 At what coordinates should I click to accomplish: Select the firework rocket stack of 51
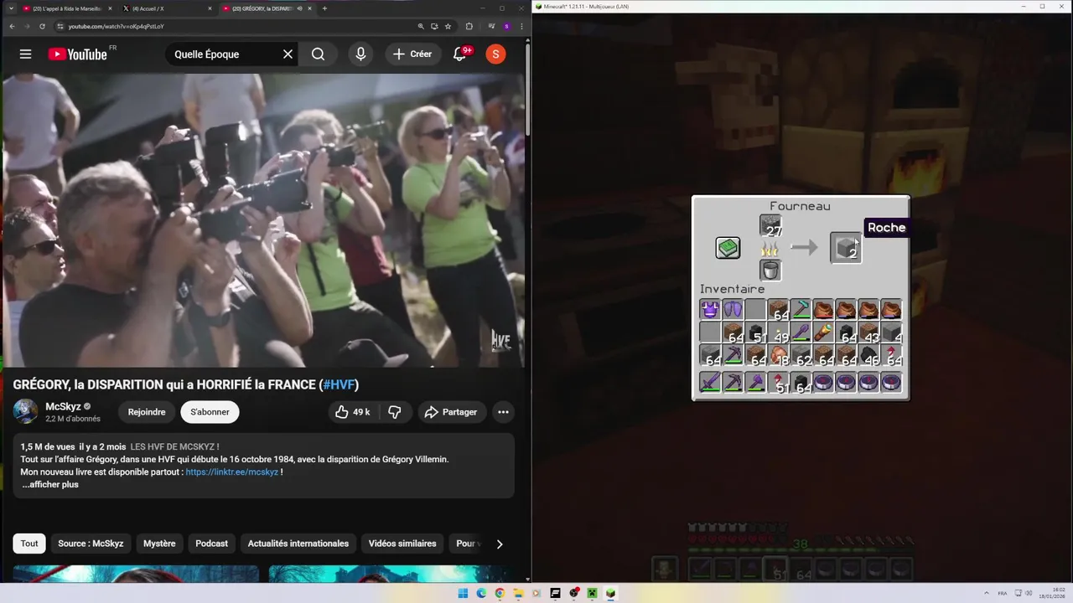(778, 383)
